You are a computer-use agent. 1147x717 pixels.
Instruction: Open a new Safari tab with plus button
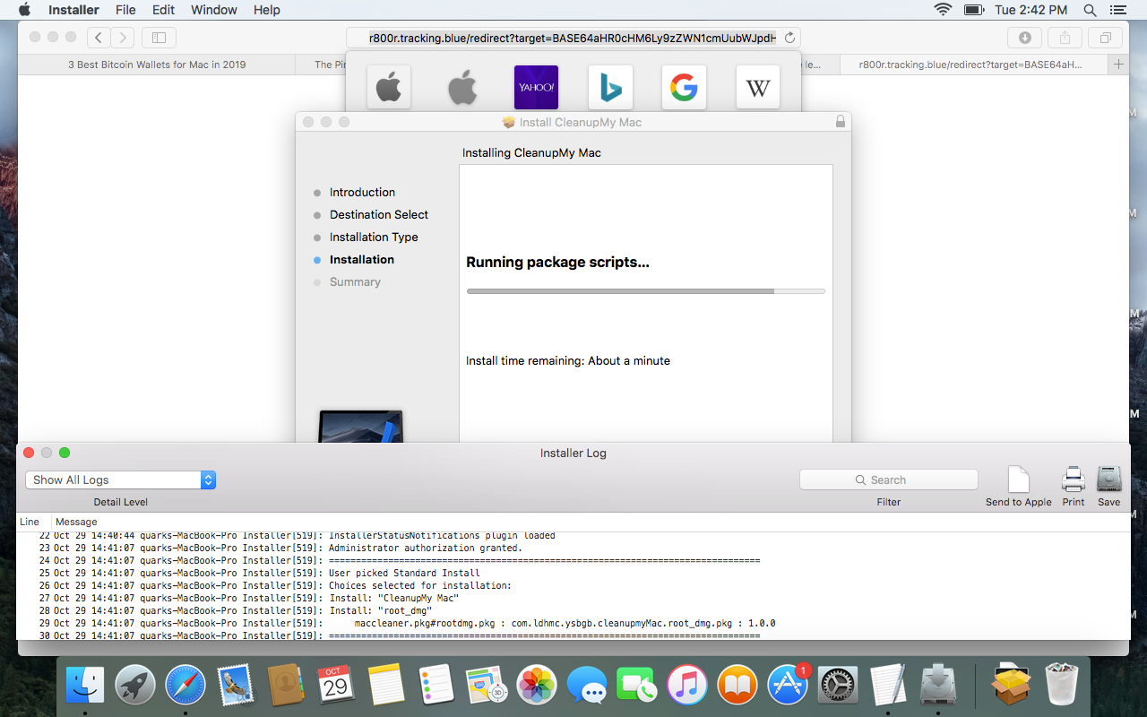tap(1117, 65)
